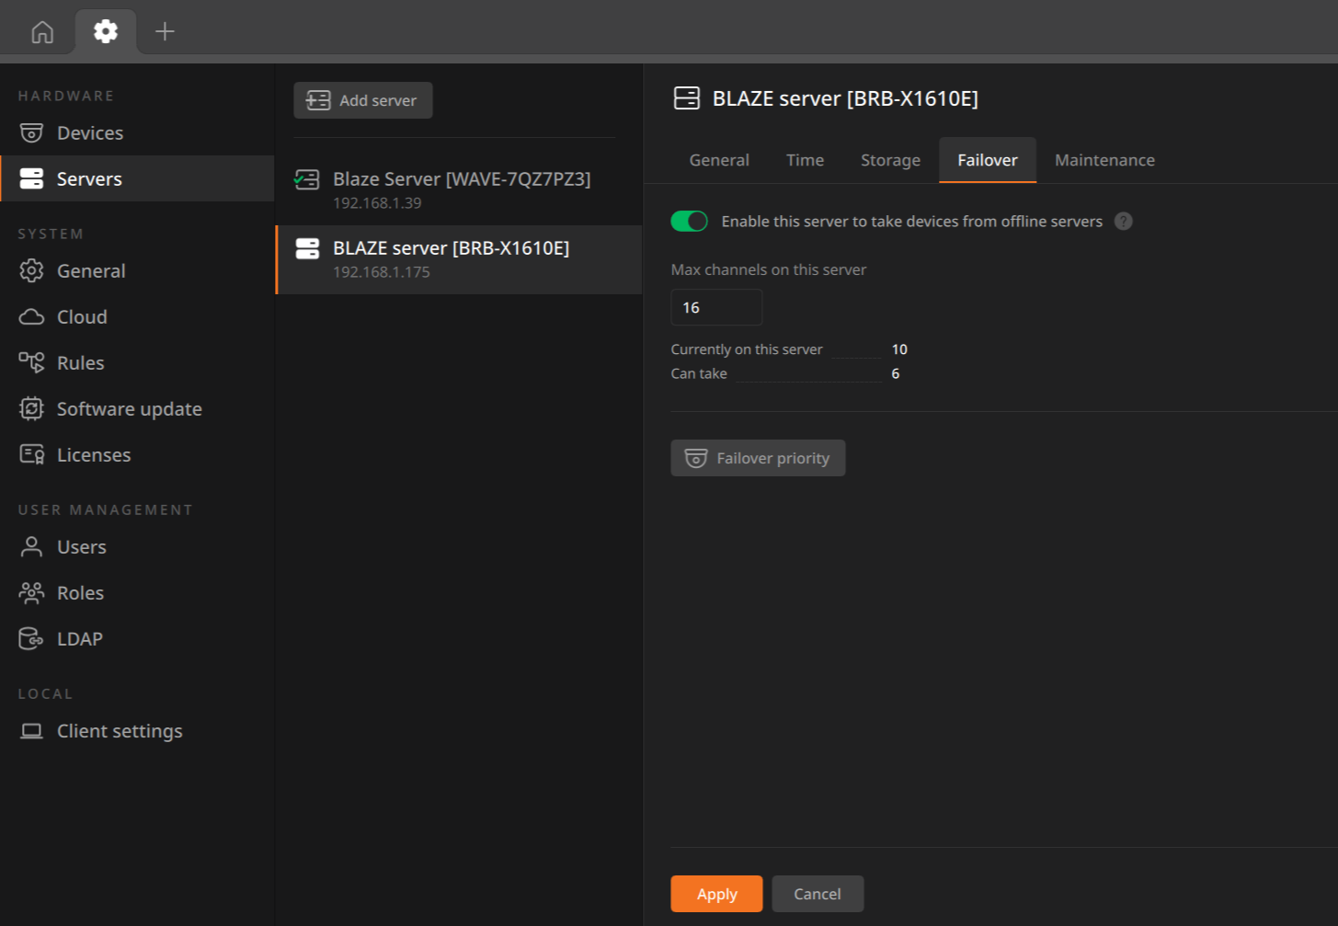Image resolution: width=1338 pixels, height=926 pixels.
Task: Select the Failover tab
Action: (988, 160)
